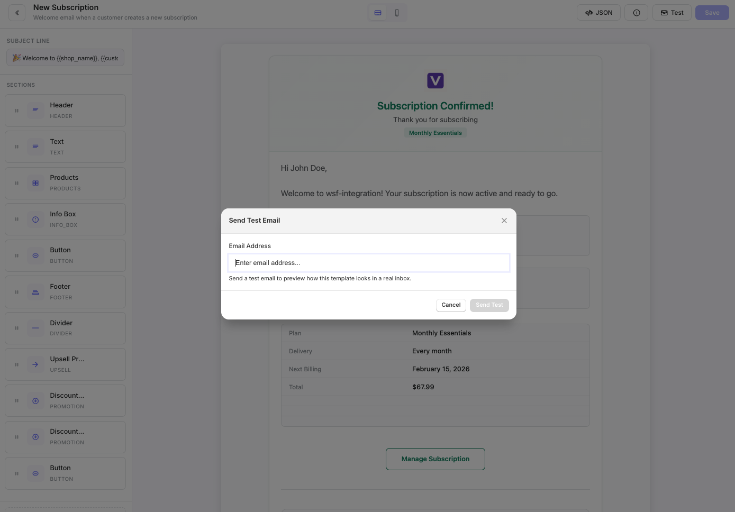Click the Manage Subscription button in preview
Viewport: 735px width, 512px height.
[435, 459]
